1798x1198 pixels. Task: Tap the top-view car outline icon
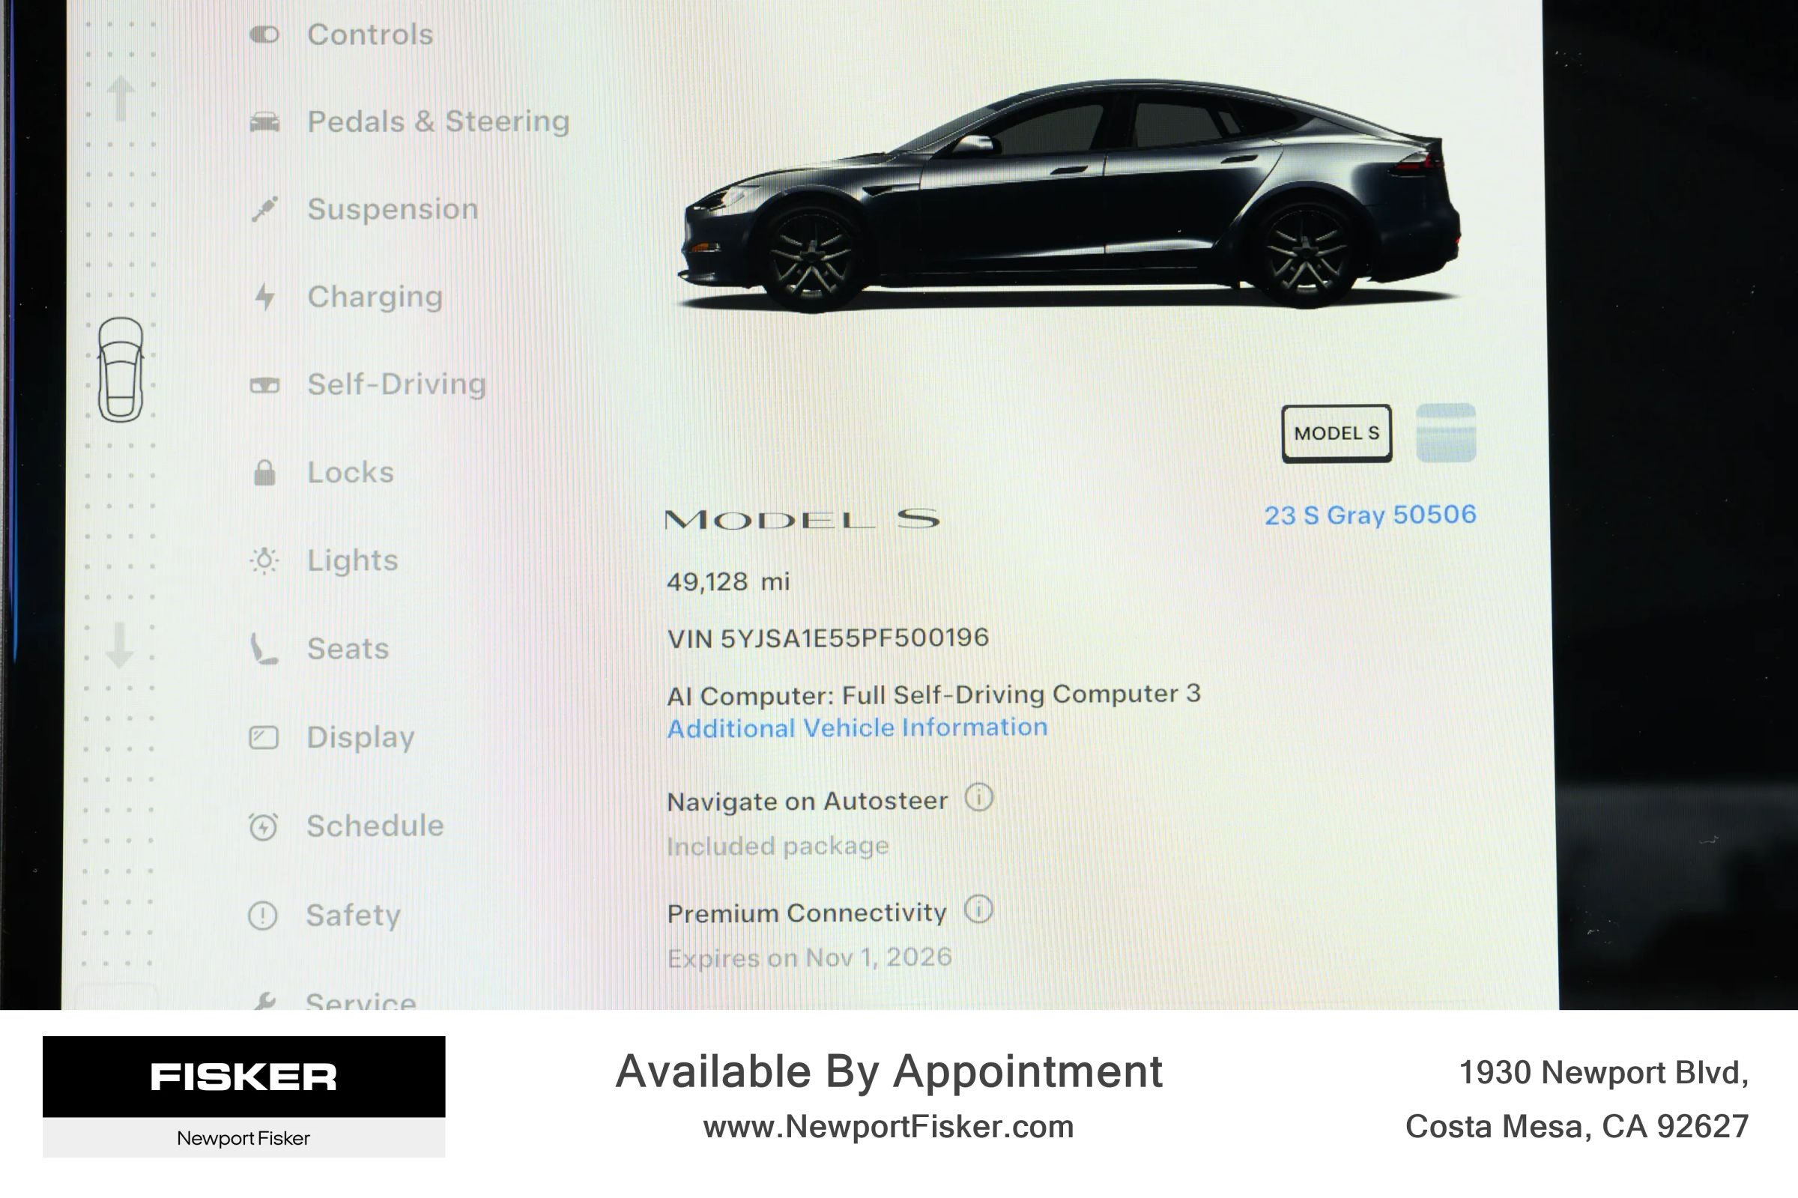pos(121,370)
